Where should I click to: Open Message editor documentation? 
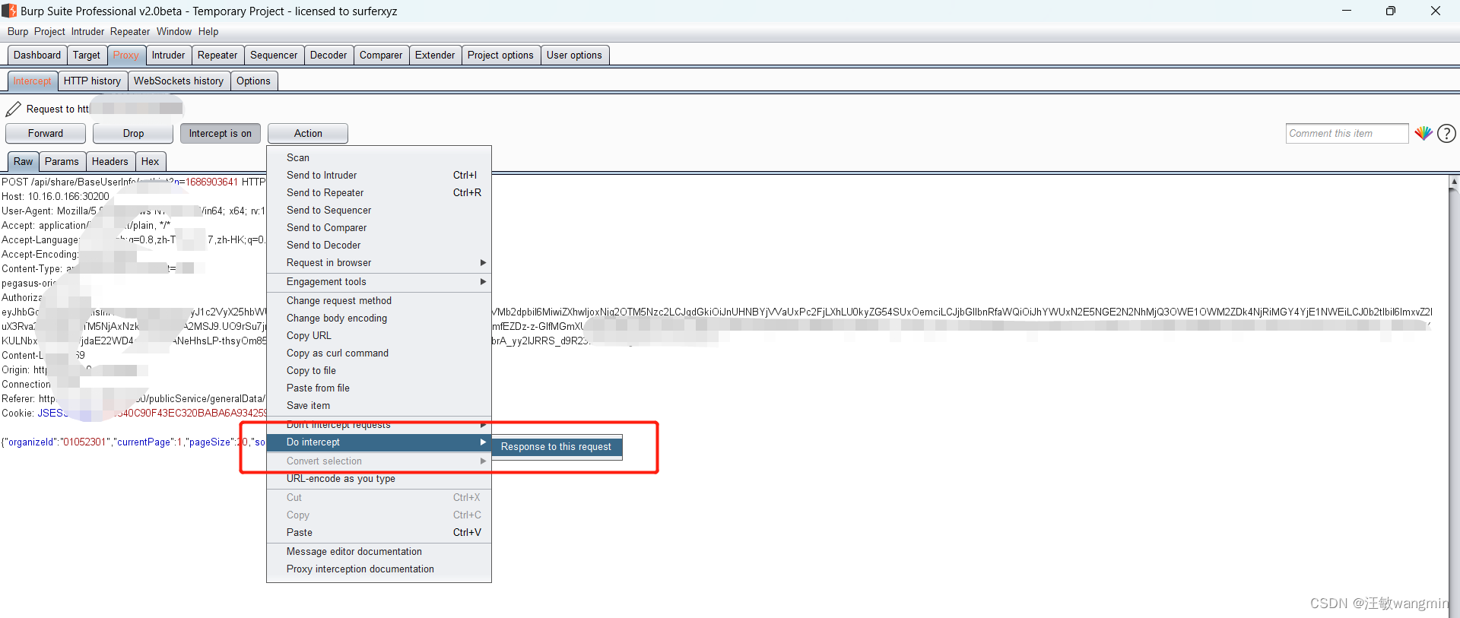coord(379,551)
